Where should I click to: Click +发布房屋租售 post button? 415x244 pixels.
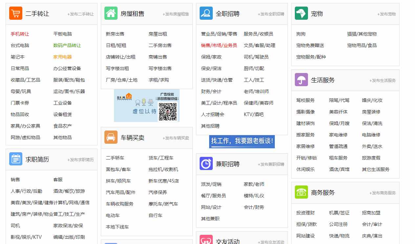[x=176, y=14]
